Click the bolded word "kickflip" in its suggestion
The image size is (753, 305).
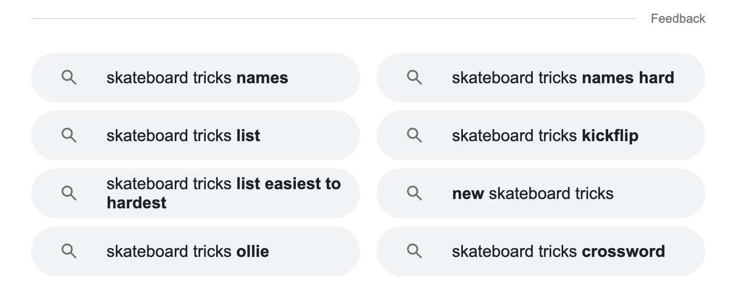pyautogui.click(x=611, y=135)
